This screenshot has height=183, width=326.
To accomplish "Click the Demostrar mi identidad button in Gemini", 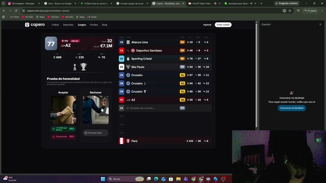I will coord(292,108).
